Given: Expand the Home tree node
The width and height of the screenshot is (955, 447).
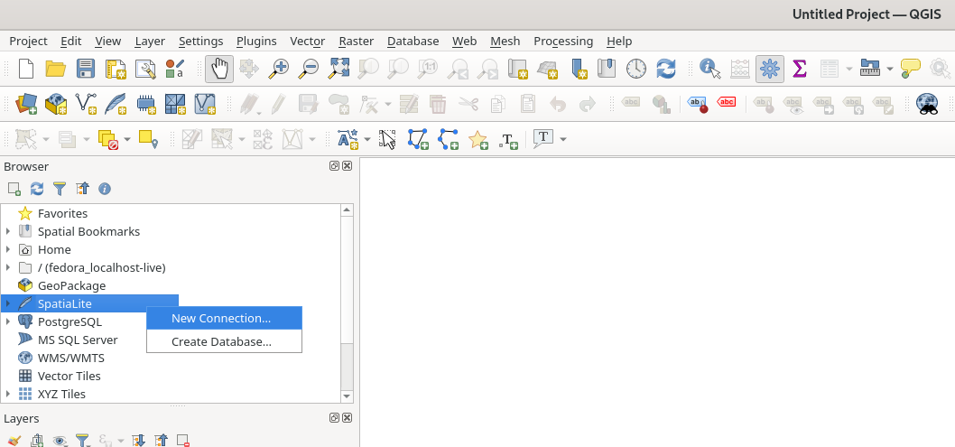Looking at the screenshot, I should [x=8, y=249].
